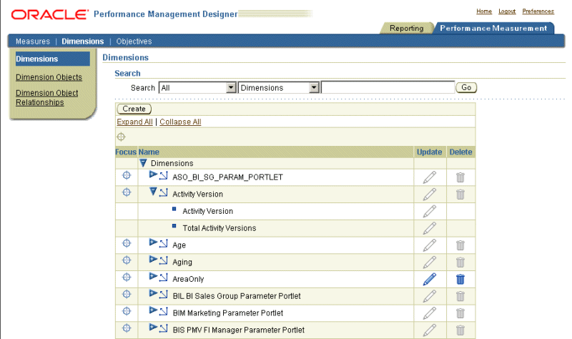Expand BIS PMV FI Manager Parameter Portlet node
This screenshot has width=572, height=339.
153,328
